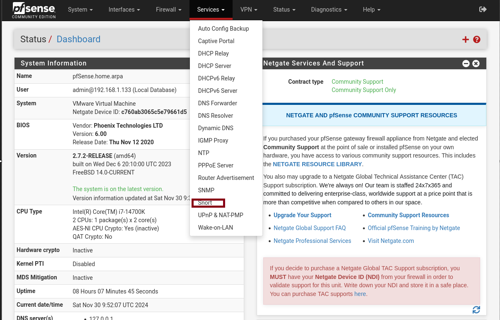
Task: Open Snort from Services menu
Action: tap(226, 203)
